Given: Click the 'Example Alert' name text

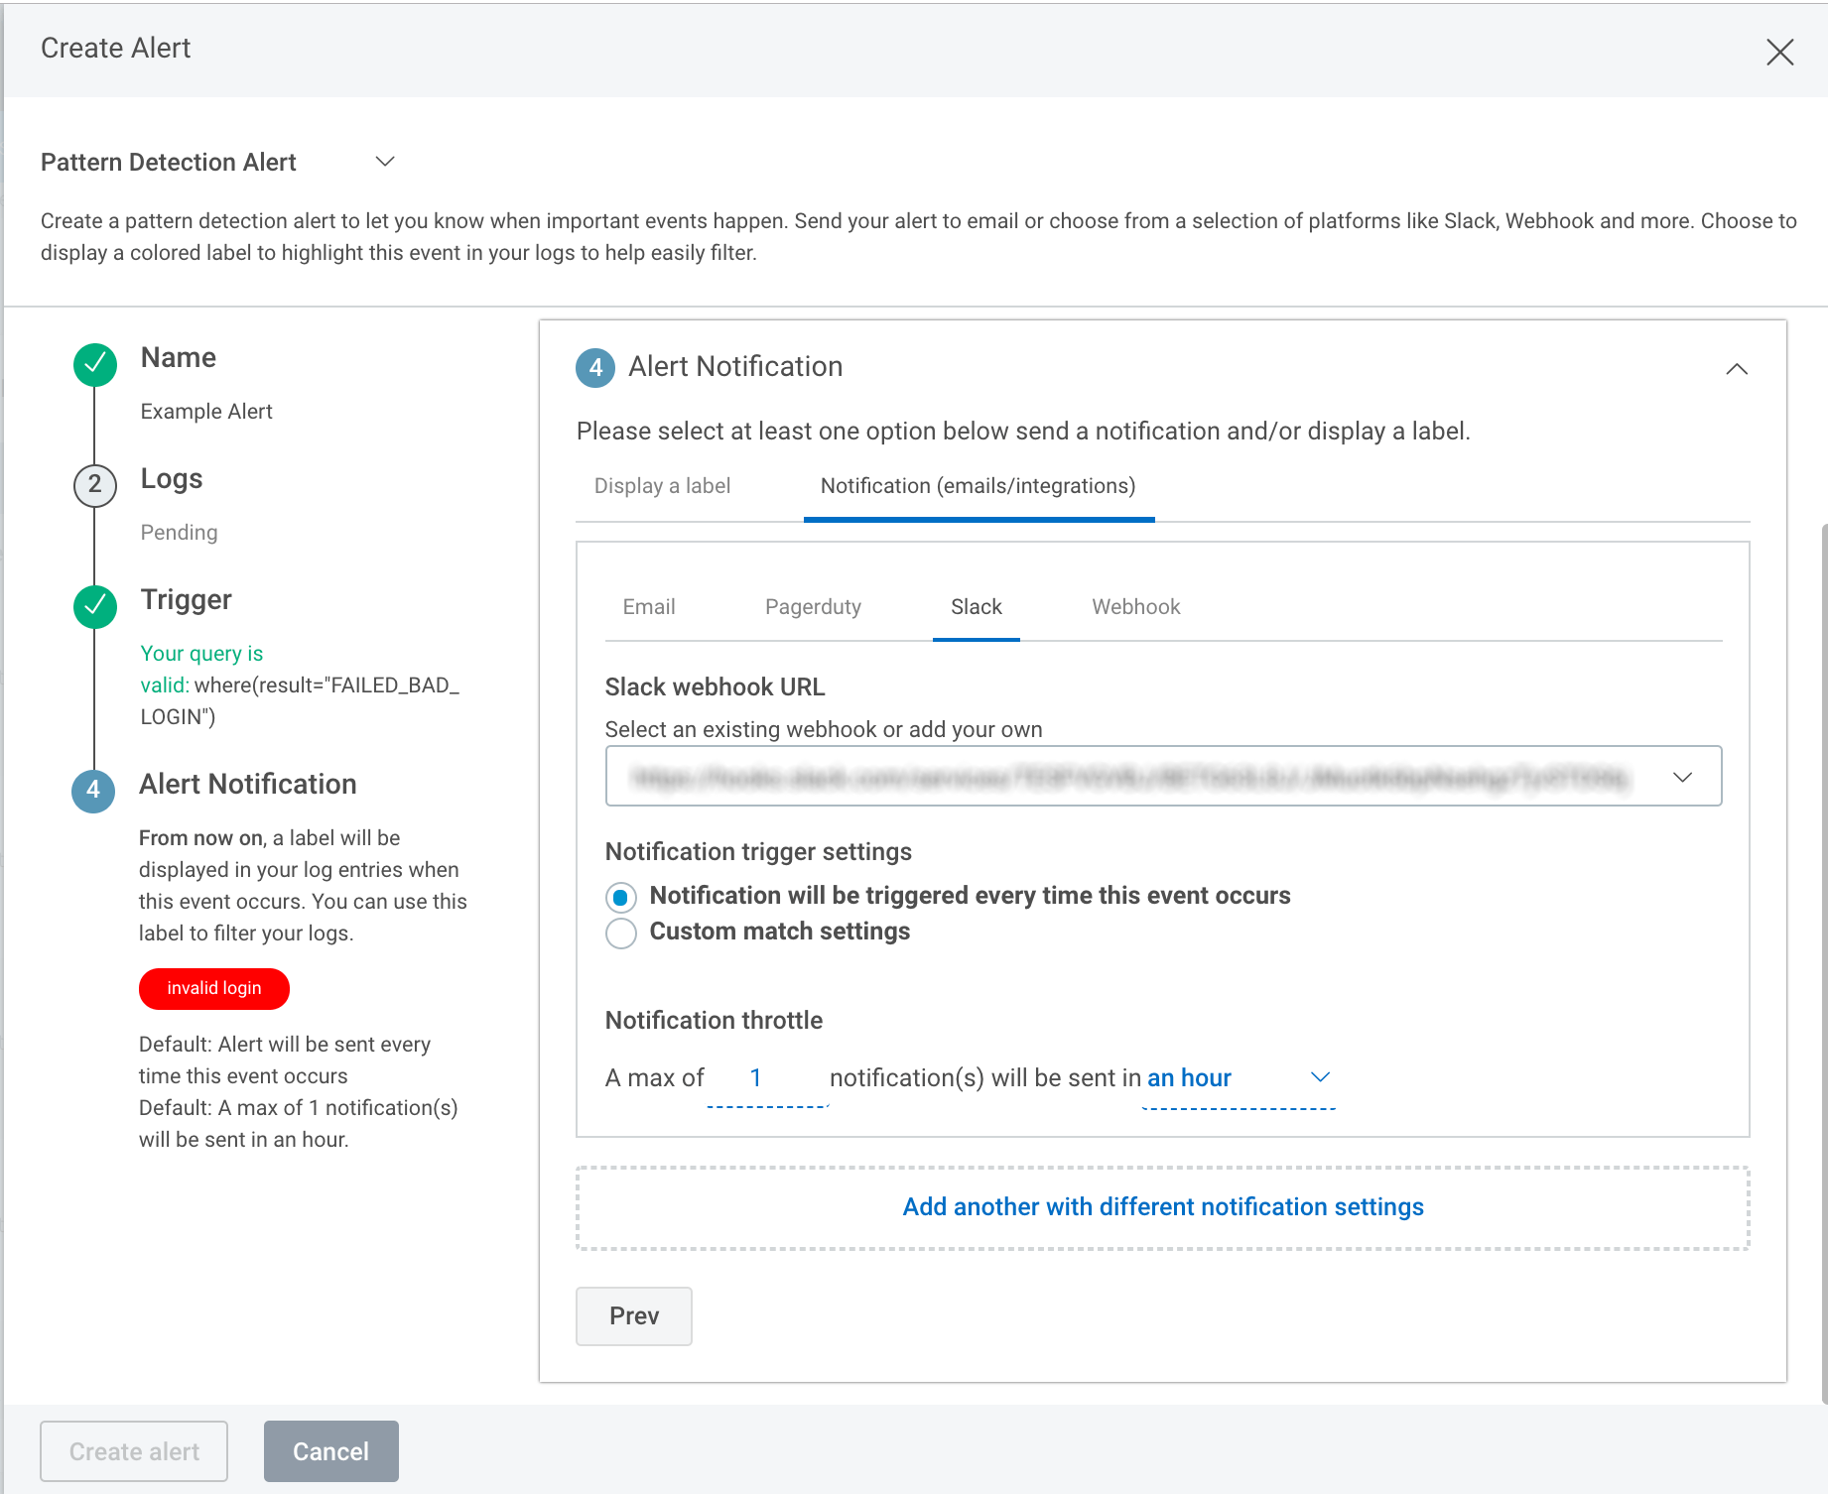Looking at the screenshot, I should coord(206,412).
